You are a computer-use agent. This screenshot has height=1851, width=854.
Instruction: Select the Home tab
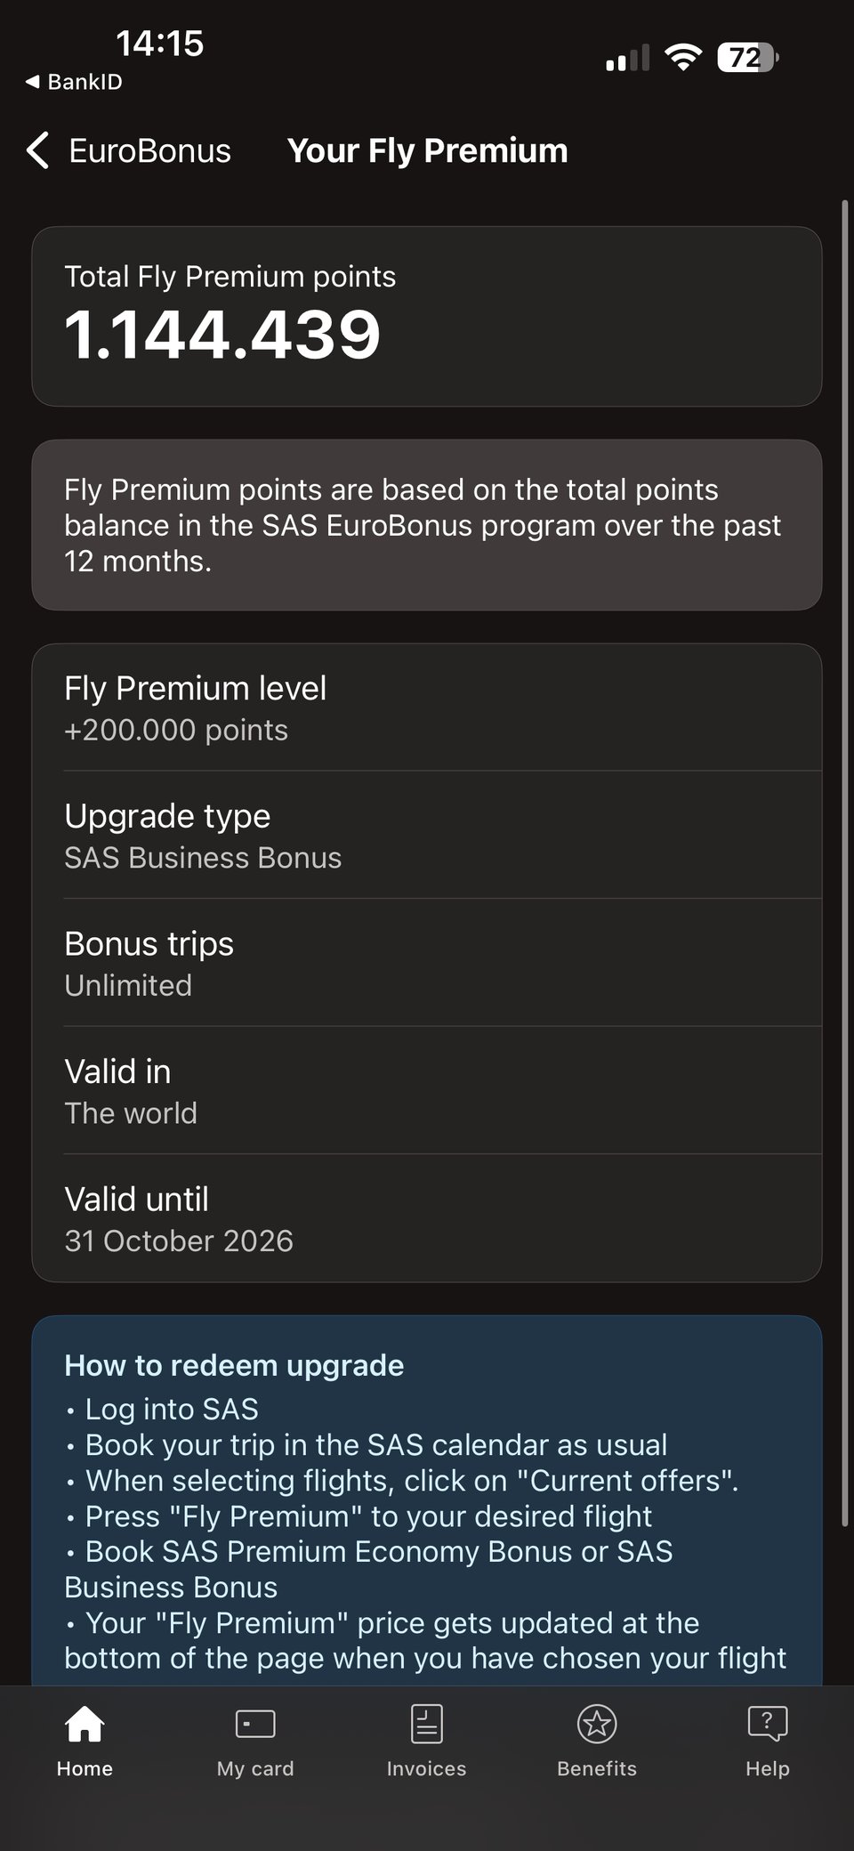click(84, 1744)
